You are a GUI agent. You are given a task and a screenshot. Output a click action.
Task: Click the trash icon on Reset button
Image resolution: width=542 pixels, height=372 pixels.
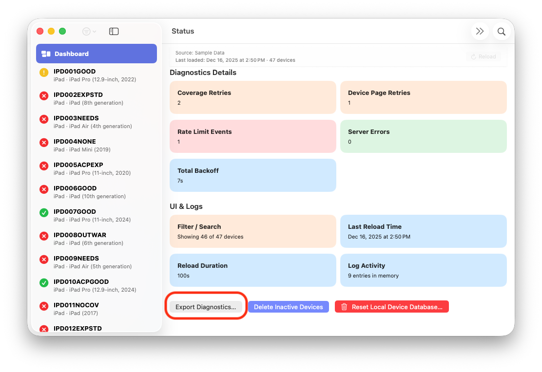coord(344,307)
